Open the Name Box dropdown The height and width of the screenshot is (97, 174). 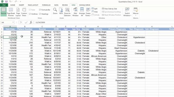pyautogui.click(x=13, y=22)
